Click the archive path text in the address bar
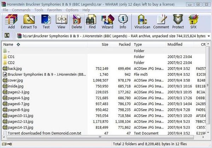The image size is (212, 148). click(114, 36)
